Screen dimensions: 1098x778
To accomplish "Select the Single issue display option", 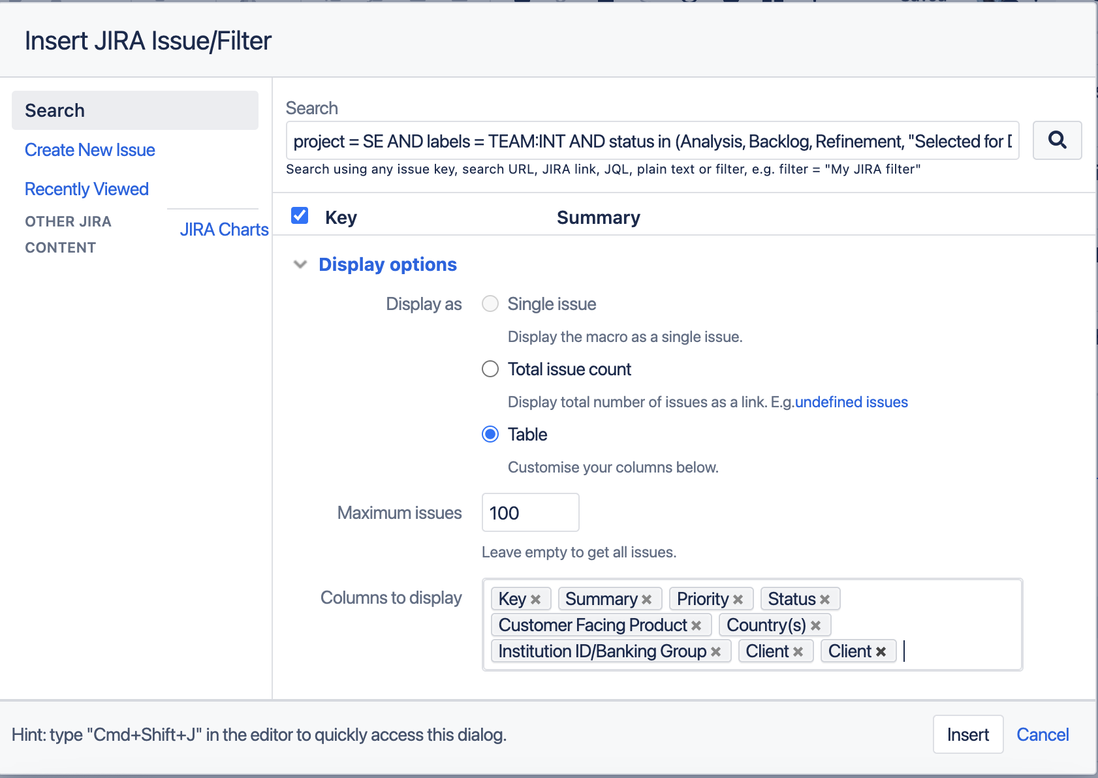I will (490, 303).
